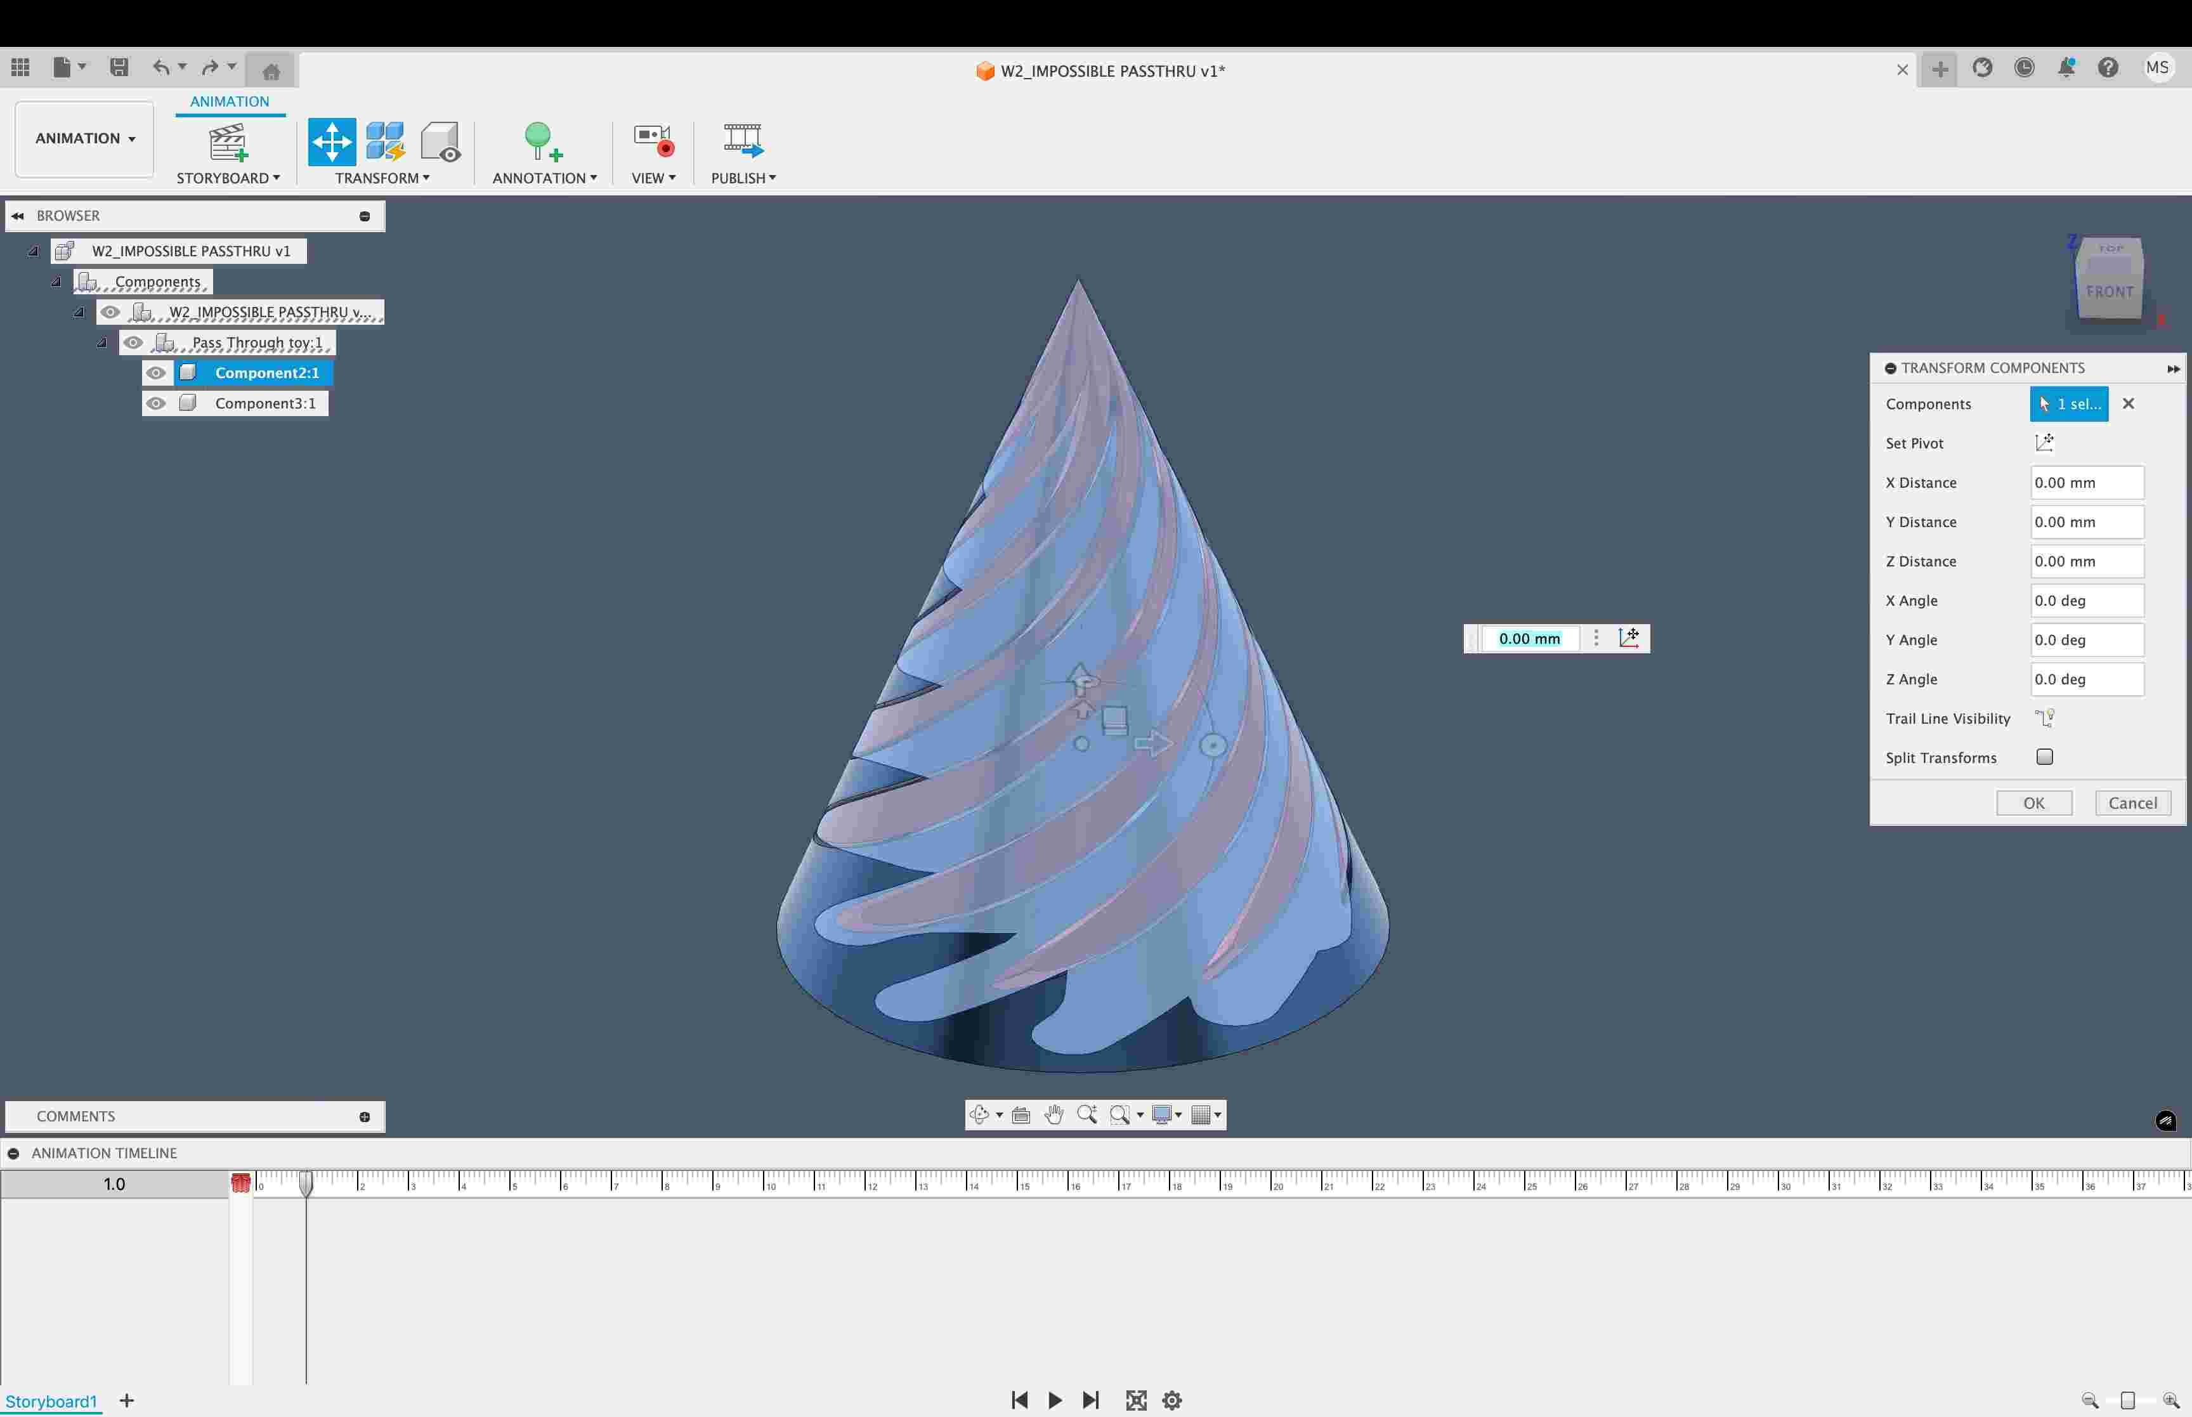Collapse the Components tree node
Screen dimensions: 2192x1417
pos(55,282)
